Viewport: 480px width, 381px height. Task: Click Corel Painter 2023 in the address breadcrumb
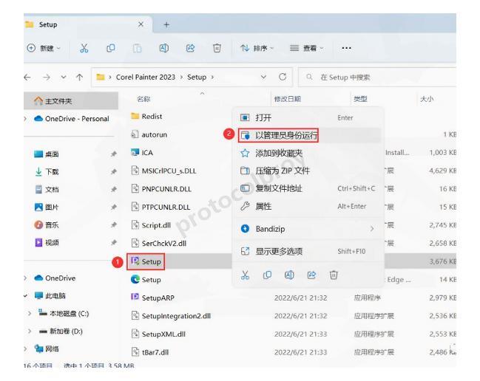pos(146,77)
